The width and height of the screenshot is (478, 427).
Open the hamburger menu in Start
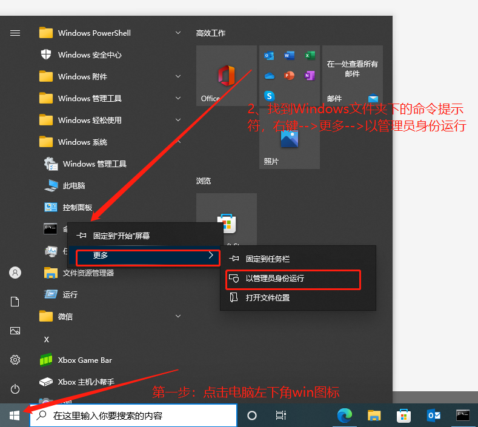click(x=15, y=33)
